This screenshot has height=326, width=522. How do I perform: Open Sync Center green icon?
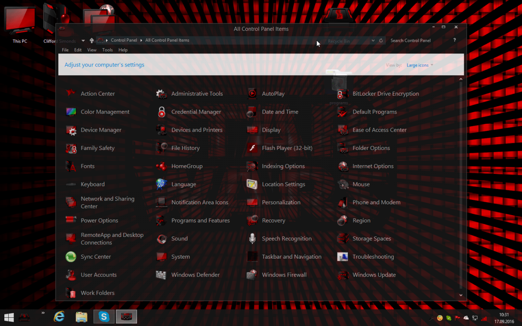pos(71,257)
